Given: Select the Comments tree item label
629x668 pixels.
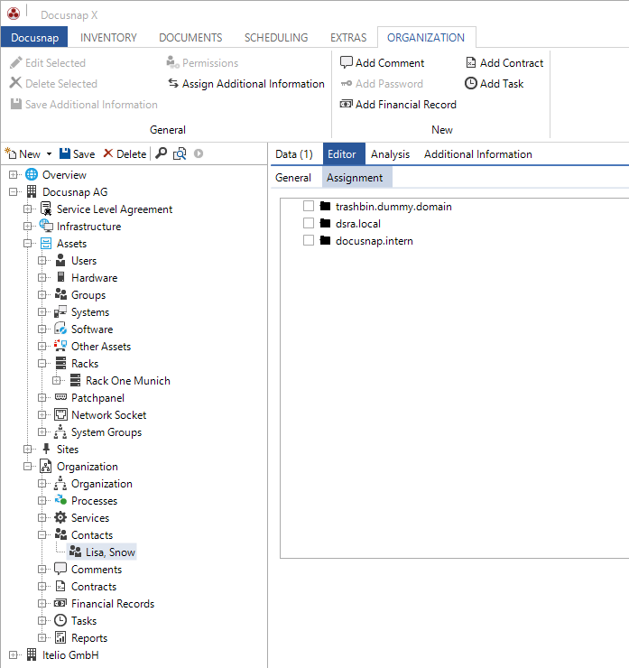Looking at the screenshot, I should (97, 570).
